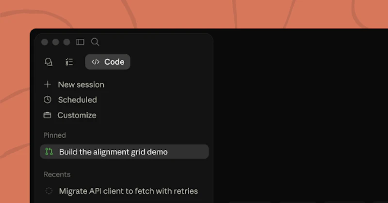Click the Pinned section label
The image size is (388, 203).
(x=54, y=135)
